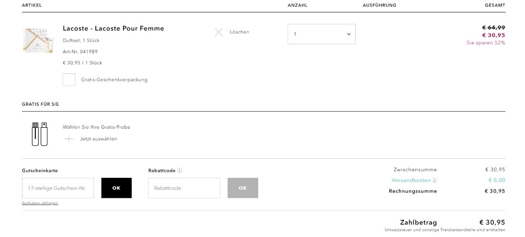Click the AUSFÜHRUNG column header

tap(379, 5)
